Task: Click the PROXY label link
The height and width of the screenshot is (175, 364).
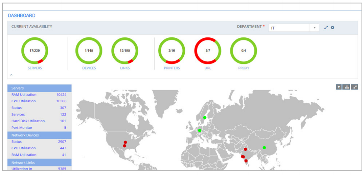Action: coord(243,68)
